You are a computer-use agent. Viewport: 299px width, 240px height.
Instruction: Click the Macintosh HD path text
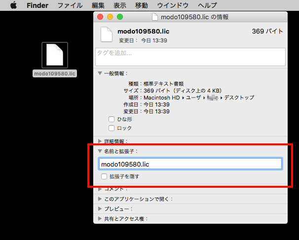pyautogui.click(x=162, y=98)
